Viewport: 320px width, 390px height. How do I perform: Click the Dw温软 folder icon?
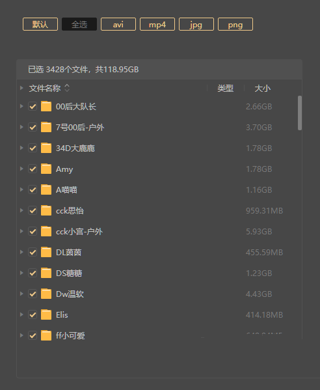click(46, 294)
